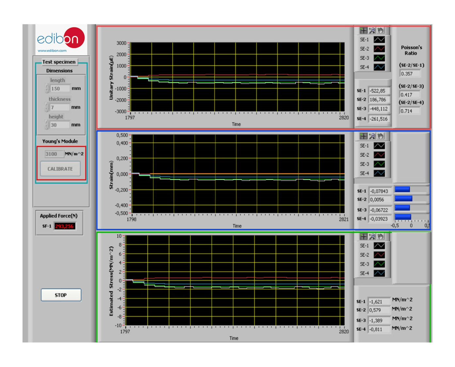Open SE-2 red plot legend in Strain(mm) graph
The image size is (455, 367).
(x=379, y=155)
